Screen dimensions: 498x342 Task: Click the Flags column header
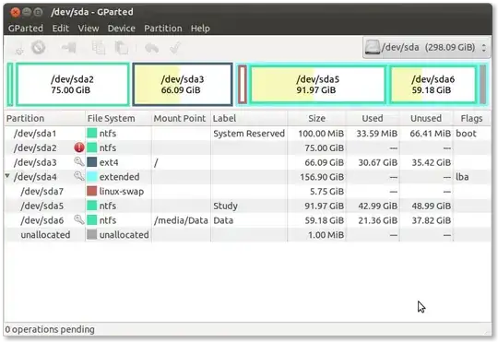coord(471,118)
